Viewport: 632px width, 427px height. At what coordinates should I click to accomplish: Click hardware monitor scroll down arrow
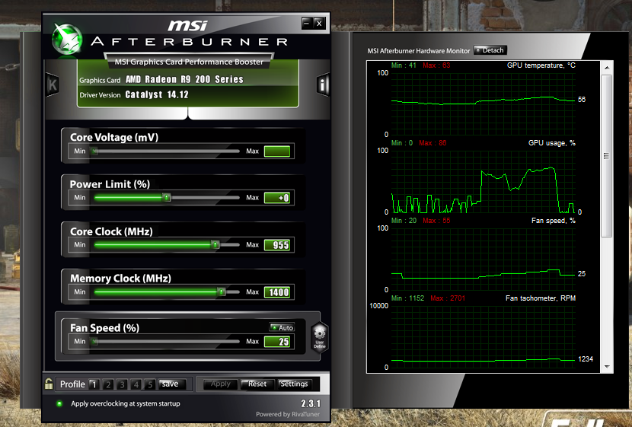coord(607,367)
